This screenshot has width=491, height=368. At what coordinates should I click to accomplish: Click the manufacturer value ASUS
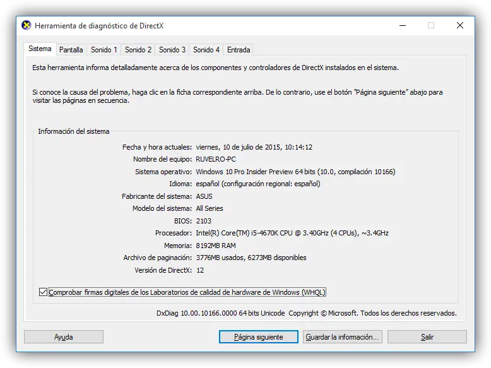204,196
